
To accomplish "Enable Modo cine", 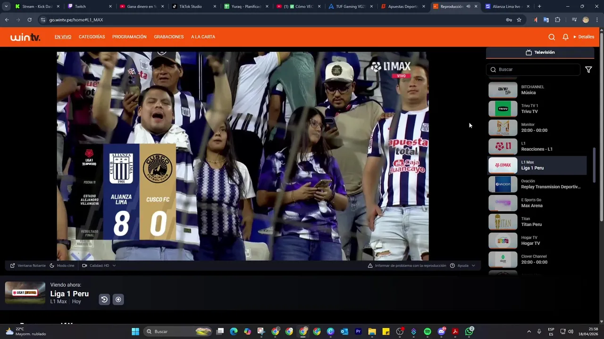I will 62,266.
